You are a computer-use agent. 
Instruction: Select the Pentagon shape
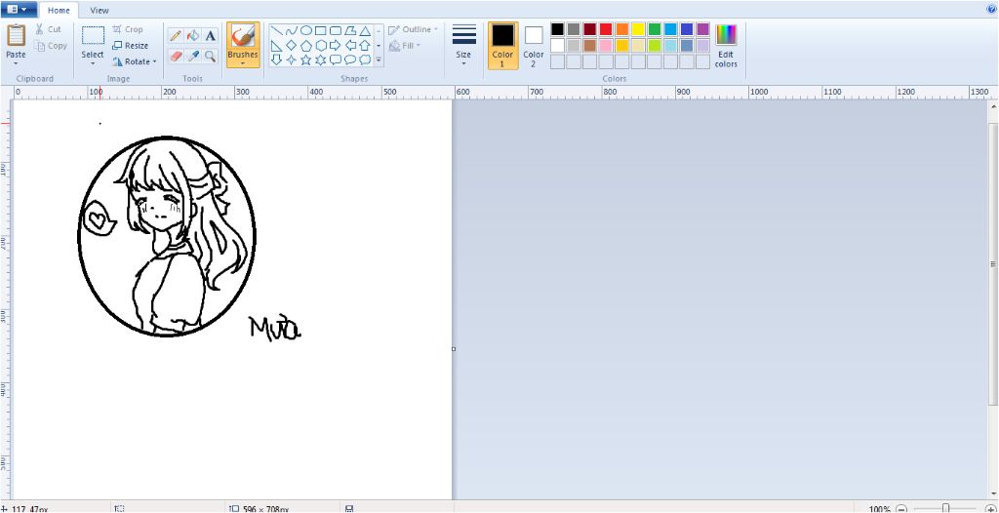tap(305, 45)
